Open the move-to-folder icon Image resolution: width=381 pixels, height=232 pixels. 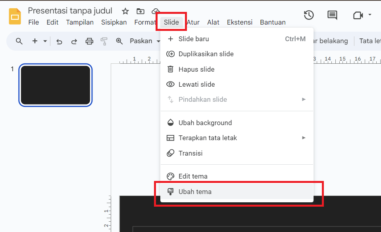[140, 11]
